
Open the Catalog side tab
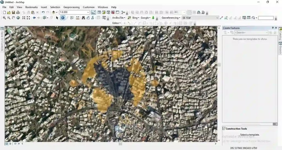tap(280, 34)
